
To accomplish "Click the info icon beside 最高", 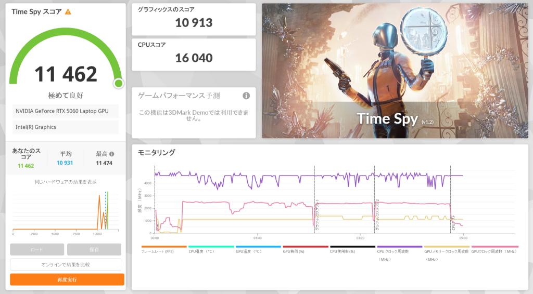I will (111, 154).
